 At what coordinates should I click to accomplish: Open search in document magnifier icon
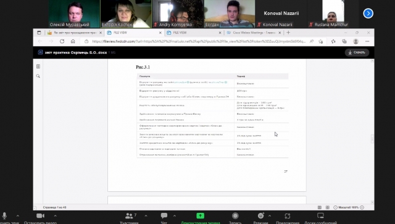[x=38, y=76]
